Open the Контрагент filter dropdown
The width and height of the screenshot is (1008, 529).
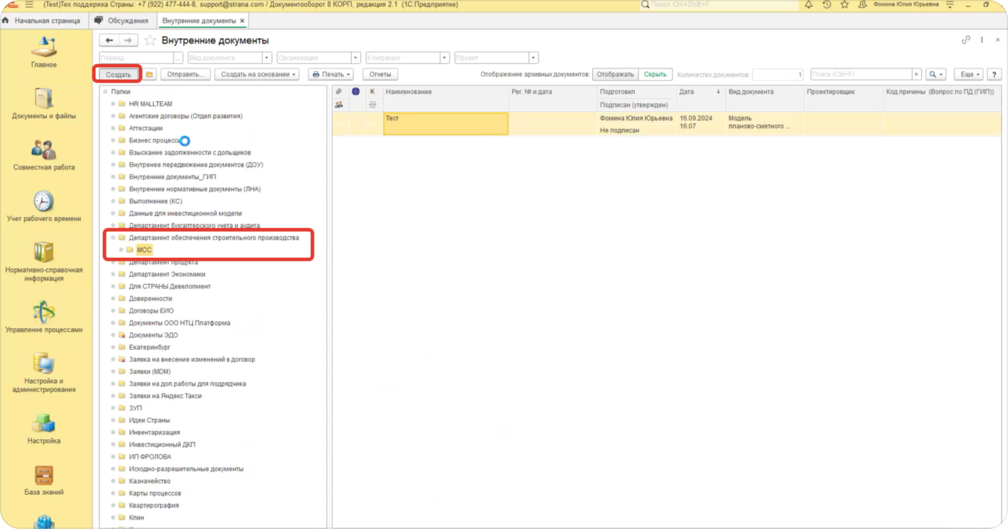(444, 58)
